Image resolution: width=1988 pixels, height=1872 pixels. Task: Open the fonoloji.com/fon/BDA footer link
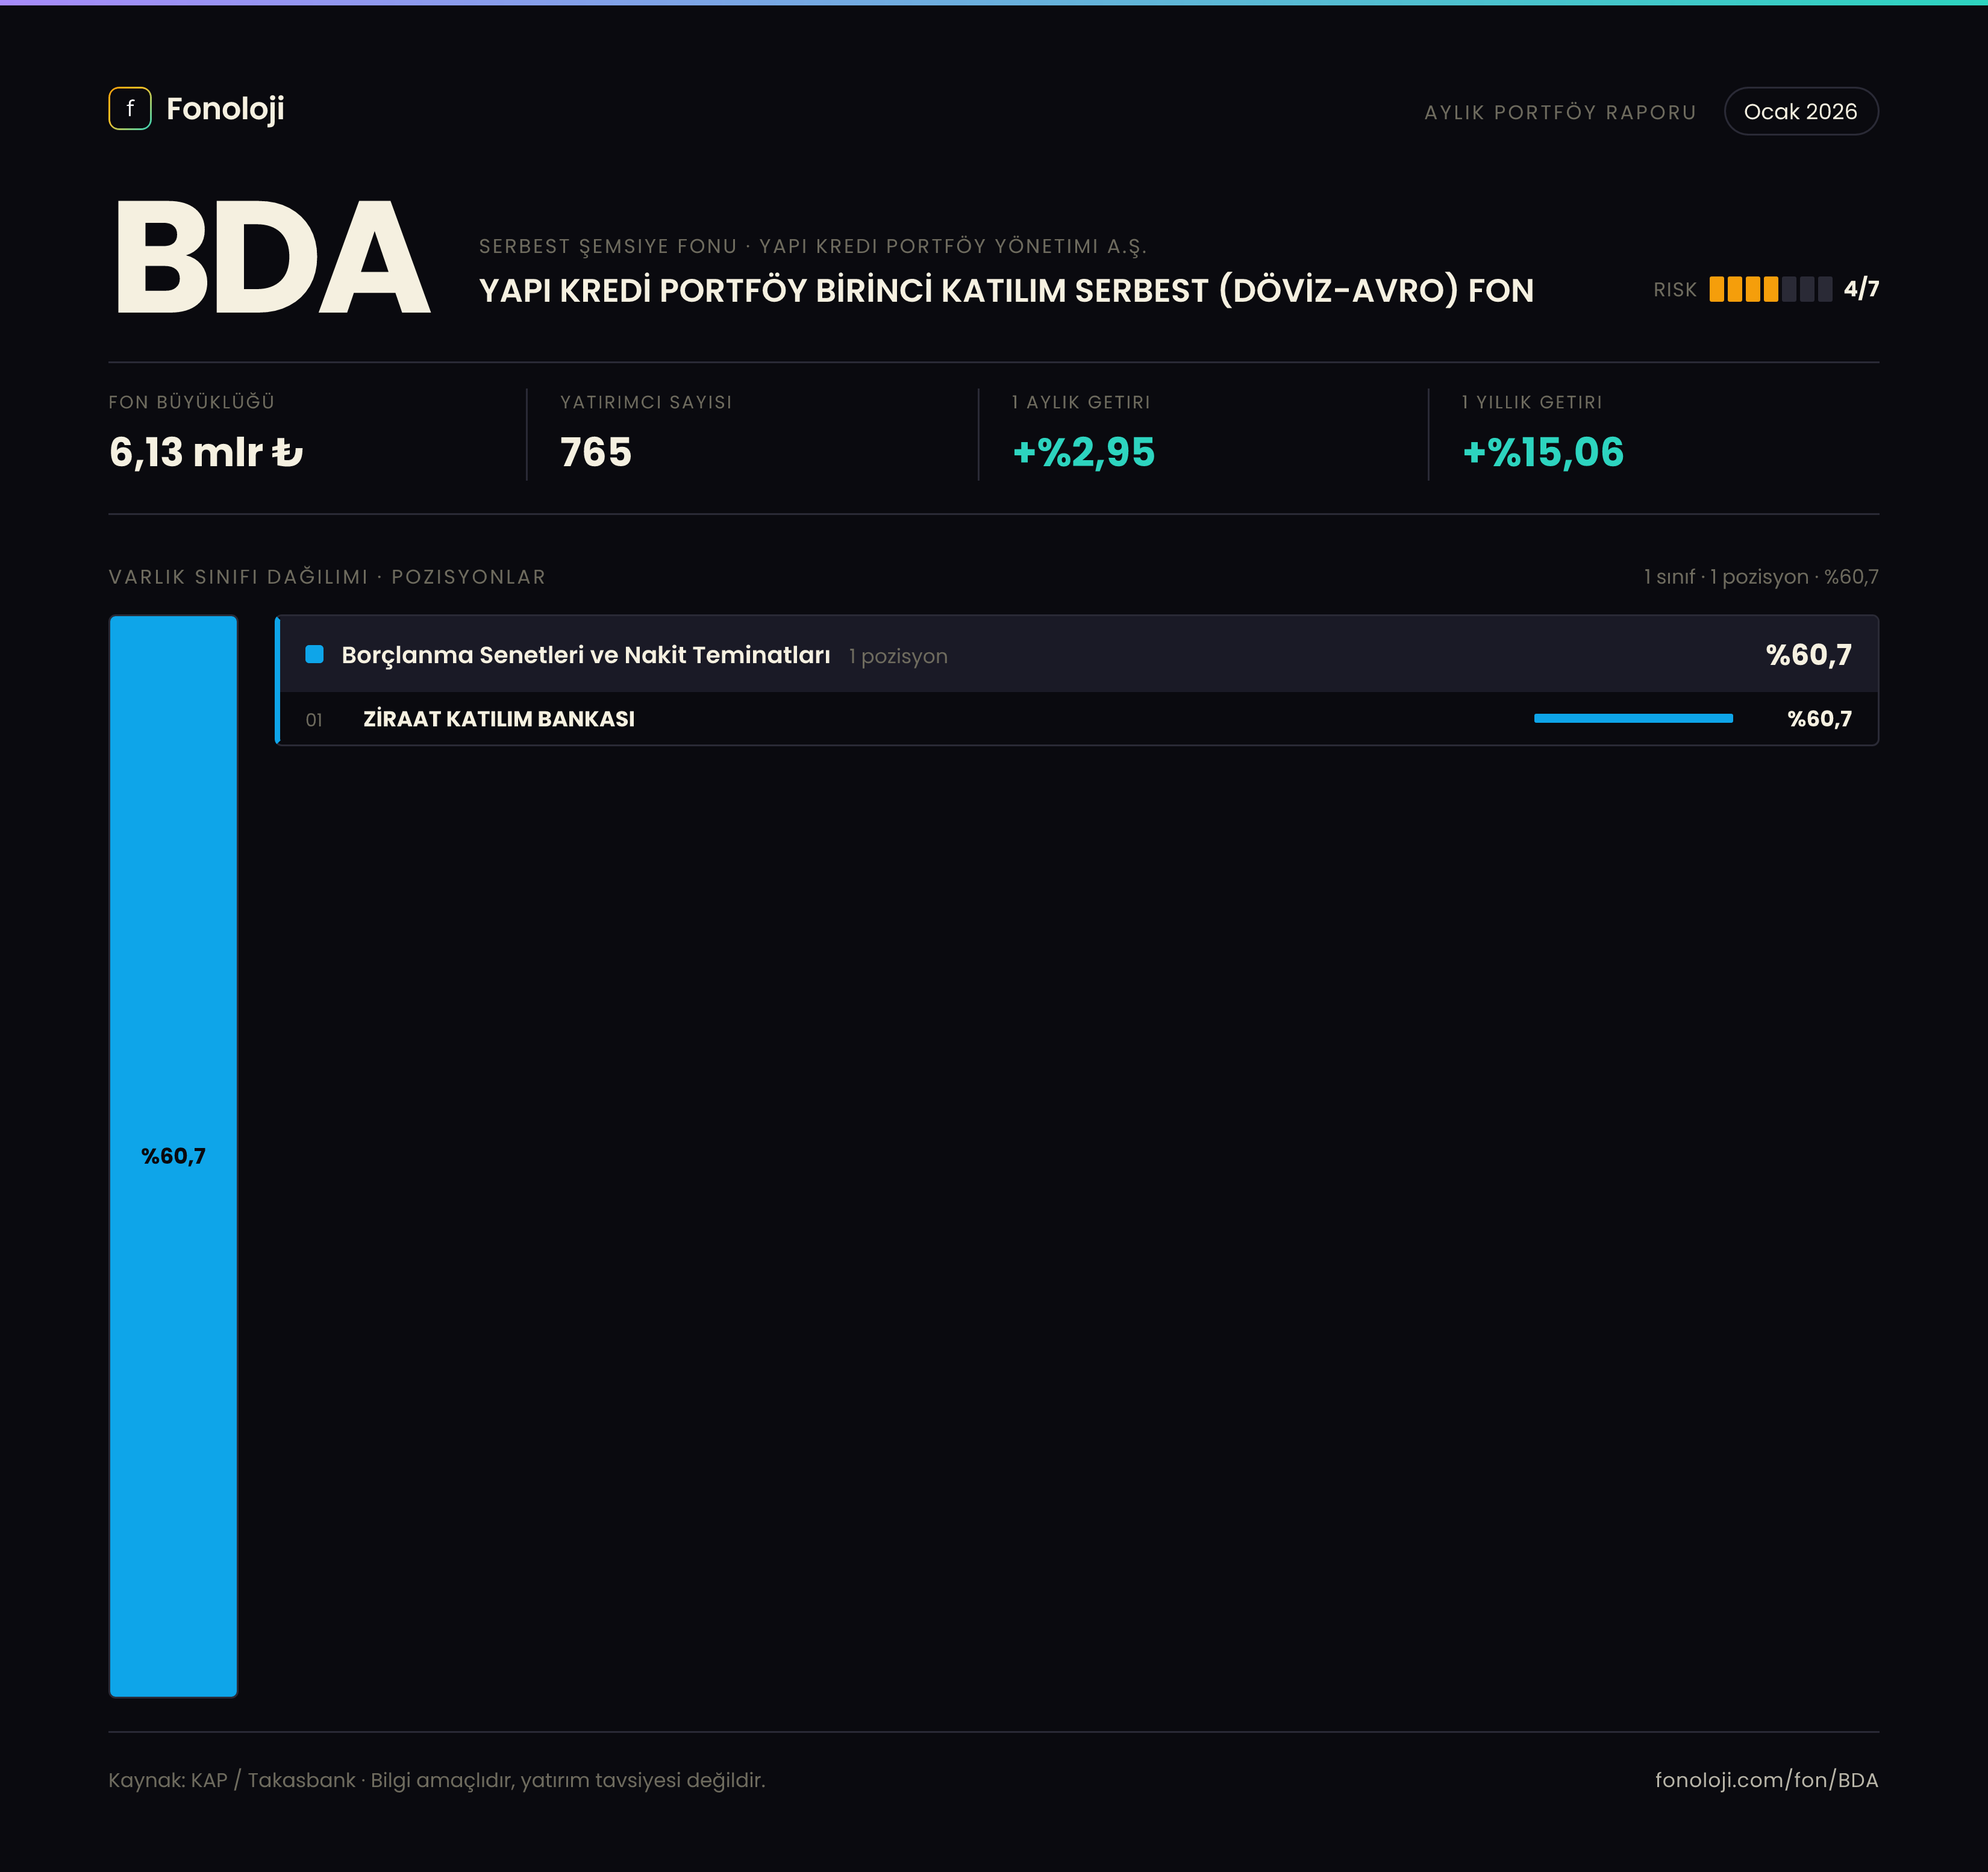coord(1766,1780)
